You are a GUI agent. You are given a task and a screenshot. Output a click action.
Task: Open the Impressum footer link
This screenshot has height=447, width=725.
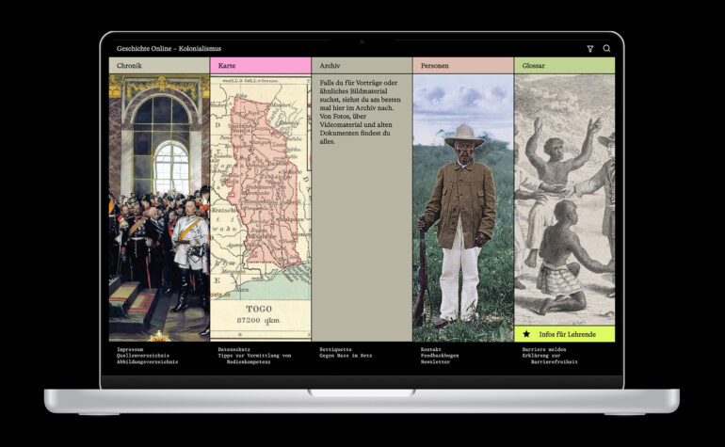click(x=130, y=349)
